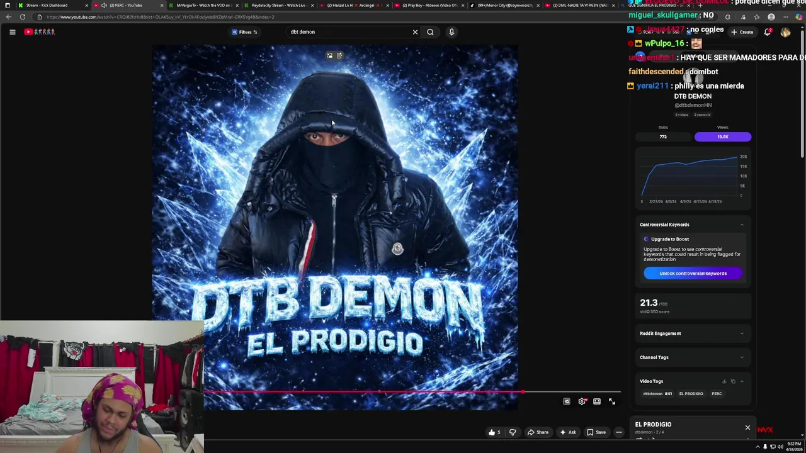Download the video tags
Viewport: 806px width, 453px height.
click(x=724, y=381)
